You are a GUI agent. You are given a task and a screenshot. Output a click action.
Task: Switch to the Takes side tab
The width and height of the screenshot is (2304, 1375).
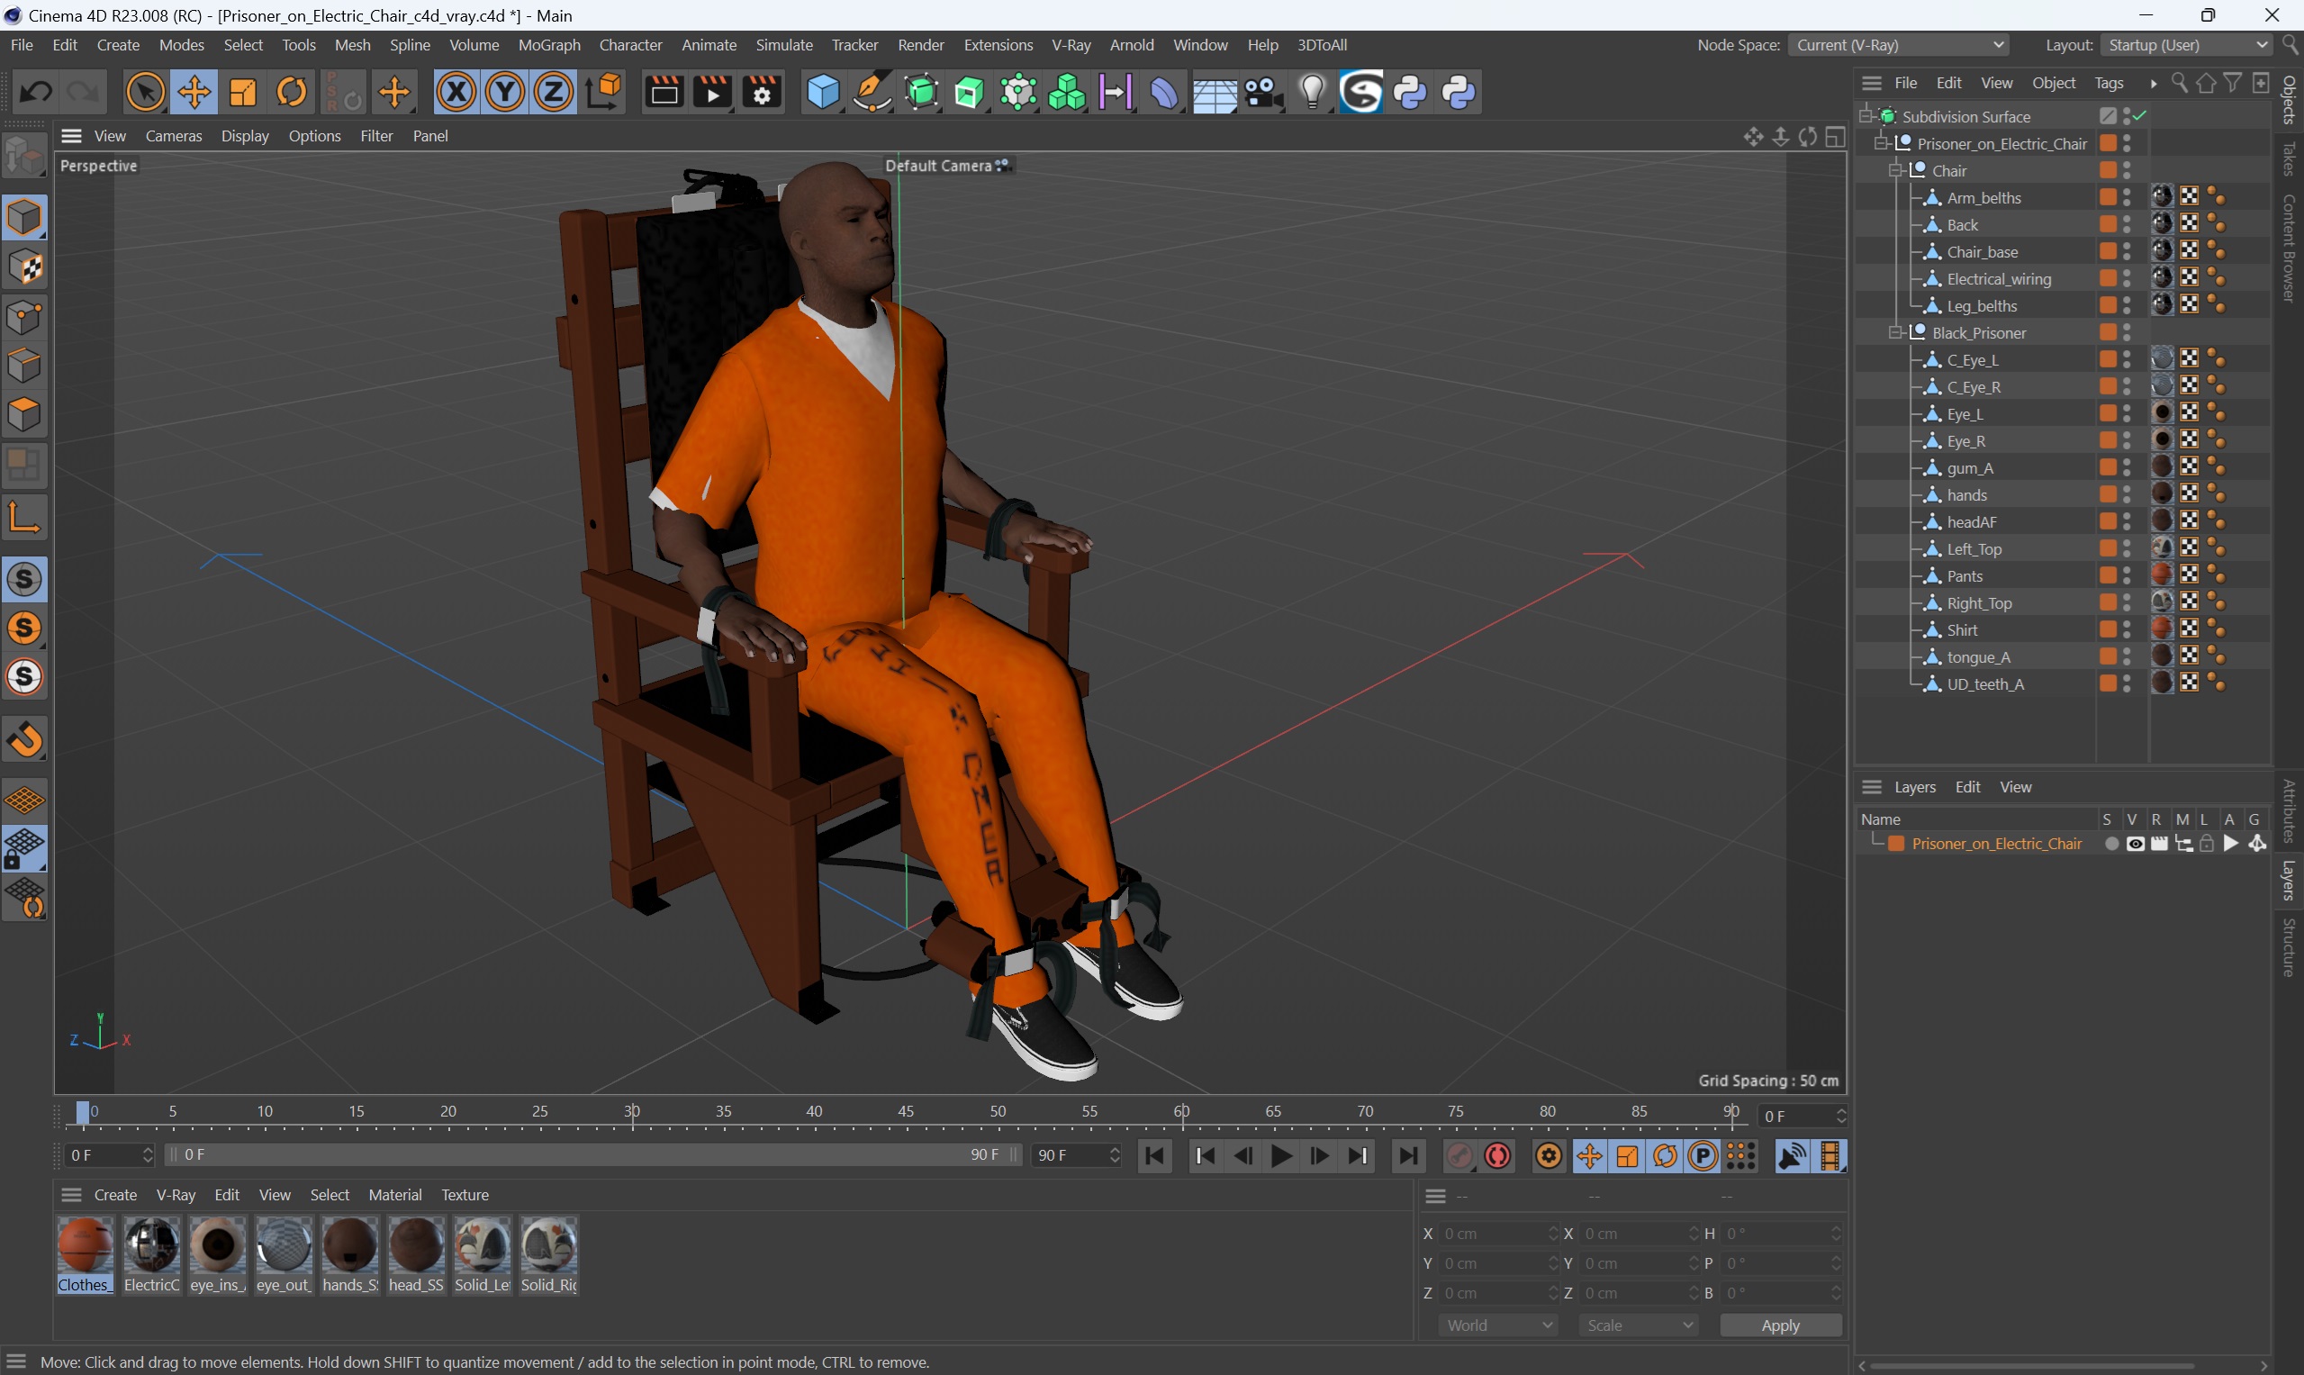pos(2290,158)
